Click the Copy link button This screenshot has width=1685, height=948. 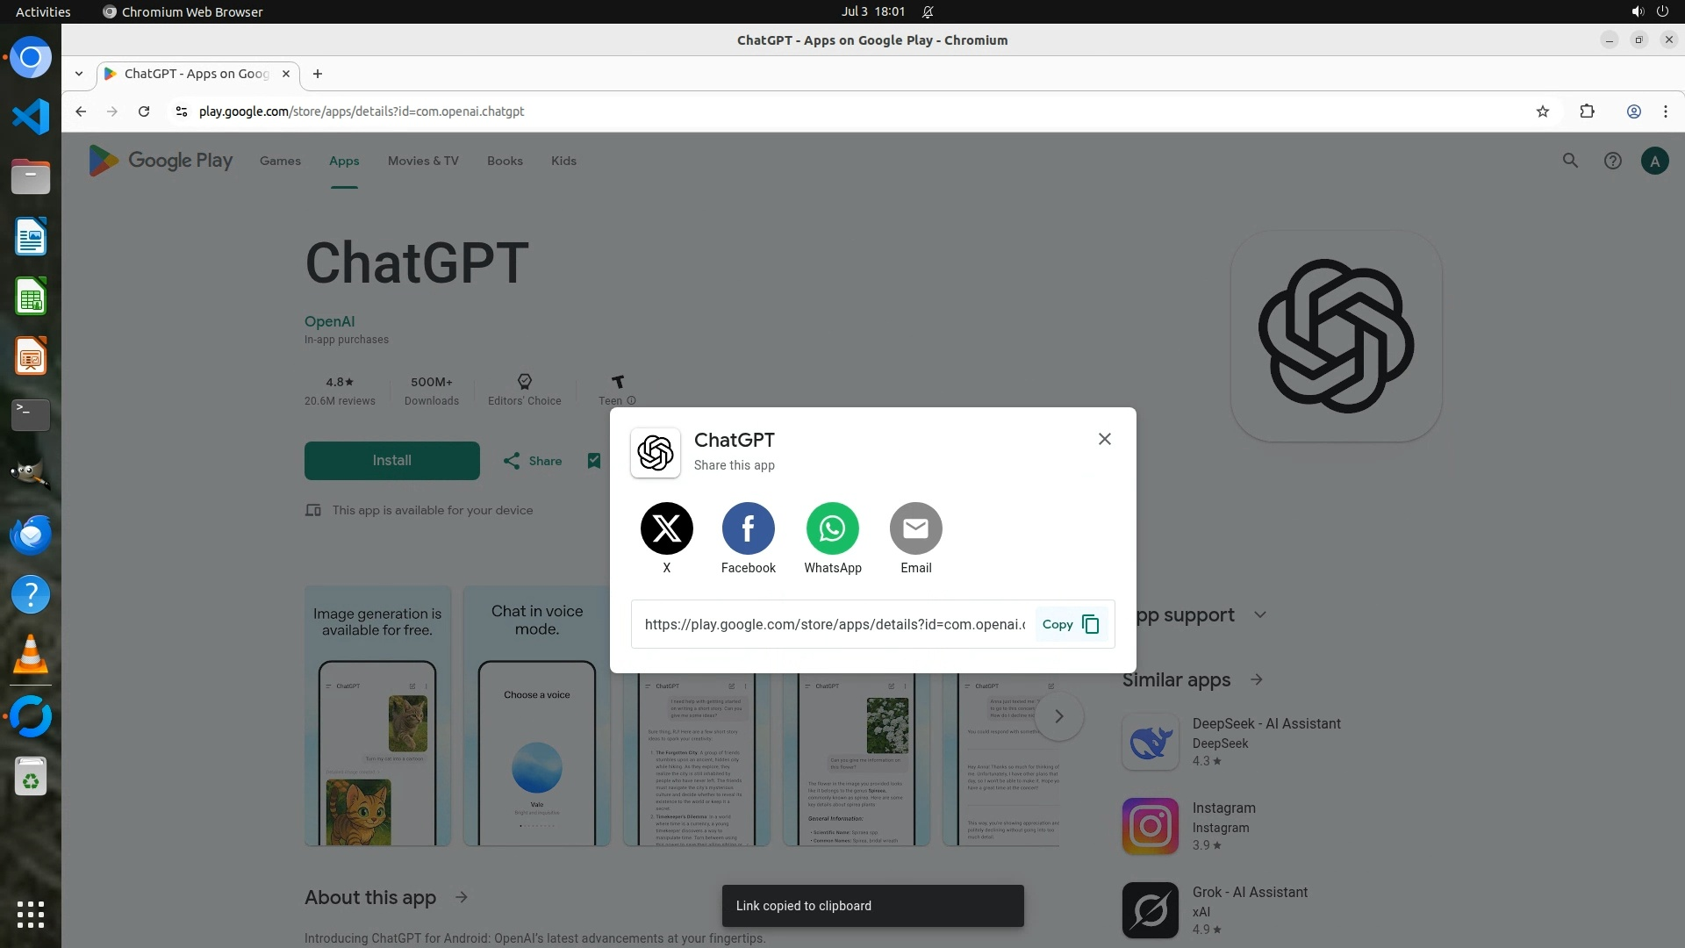click(1070, 624)
